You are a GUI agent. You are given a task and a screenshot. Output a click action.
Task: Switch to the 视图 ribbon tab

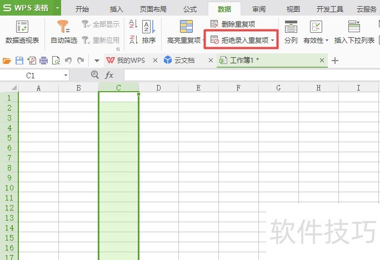click(x=293, y=9)
